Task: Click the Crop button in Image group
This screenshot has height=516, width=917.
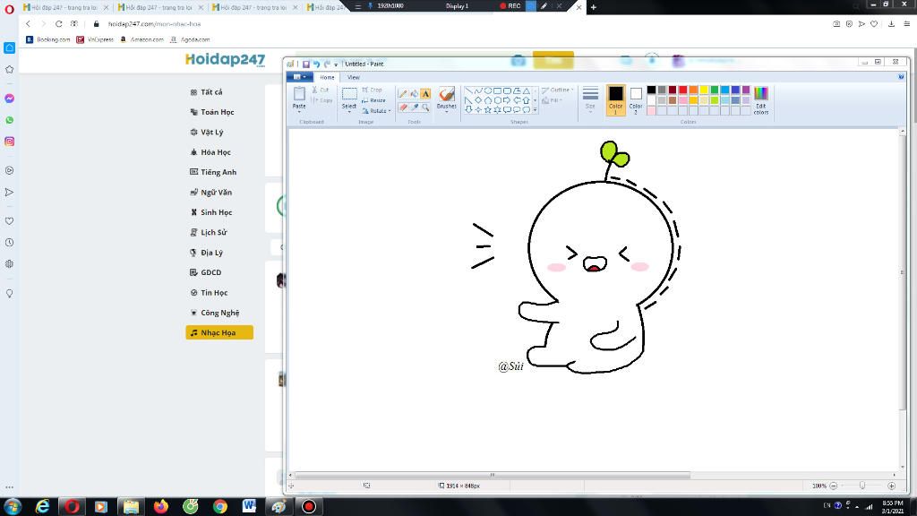Action: (372, 90)
